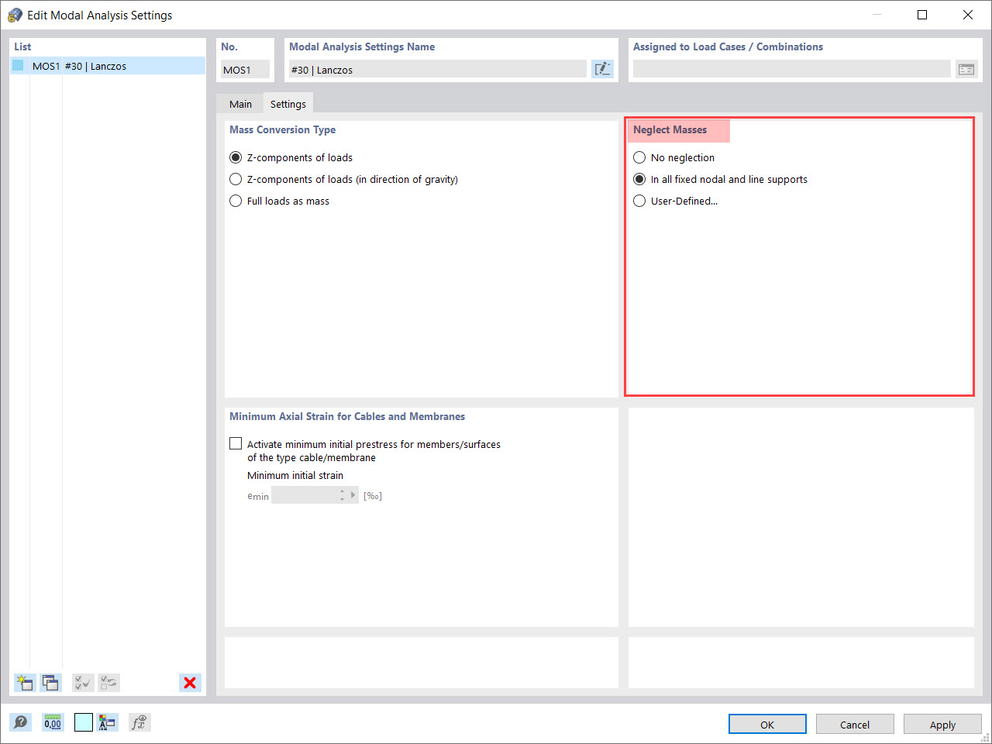992x744 pixels.
Task: Click the select all checkmarks icon
Action: pyautogui.click(x=83, y=683)
